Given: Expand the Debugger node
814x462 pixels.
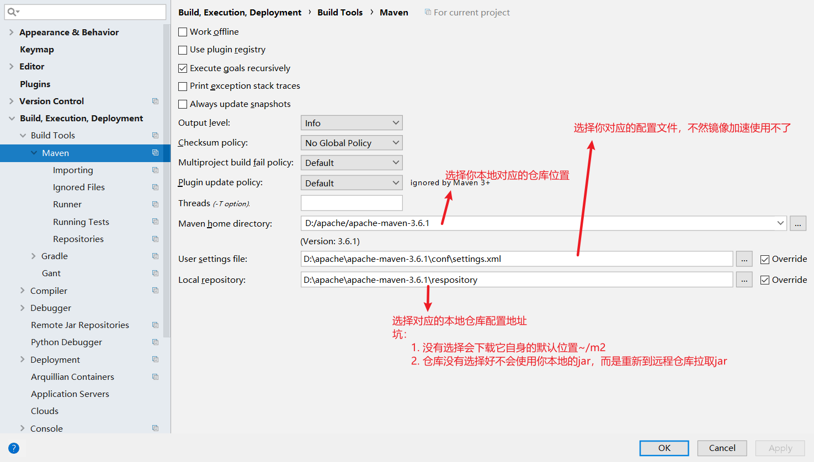Looking at the screenshot, I should tap(22, 308).
